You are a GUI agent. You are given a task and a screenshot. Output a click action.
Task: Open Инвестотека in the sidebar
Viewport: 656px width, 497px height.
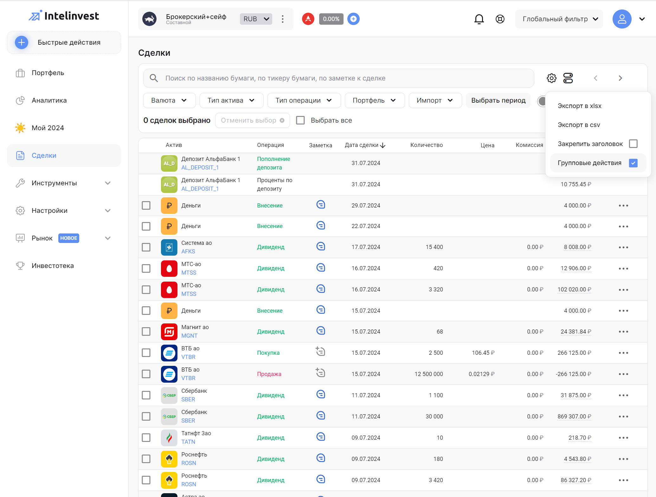[64, 266]
